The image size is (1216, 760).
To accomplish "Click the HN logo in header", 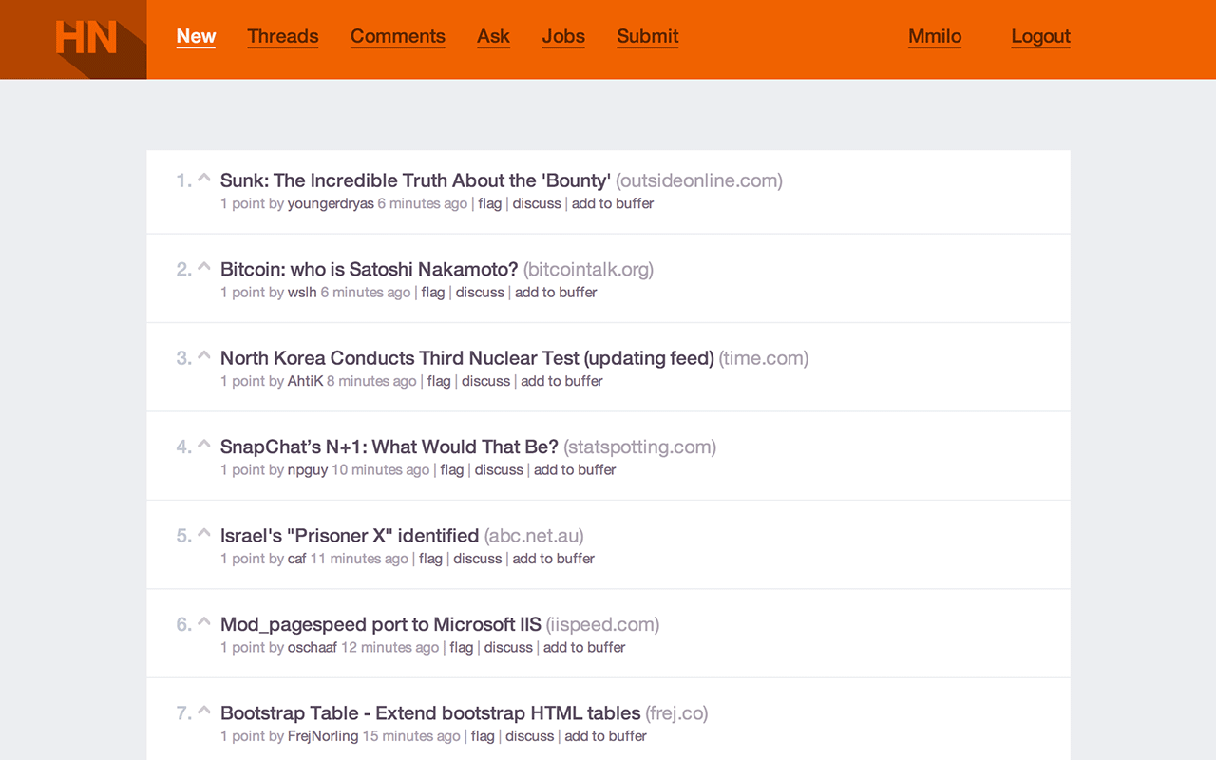I will [85, 39].
